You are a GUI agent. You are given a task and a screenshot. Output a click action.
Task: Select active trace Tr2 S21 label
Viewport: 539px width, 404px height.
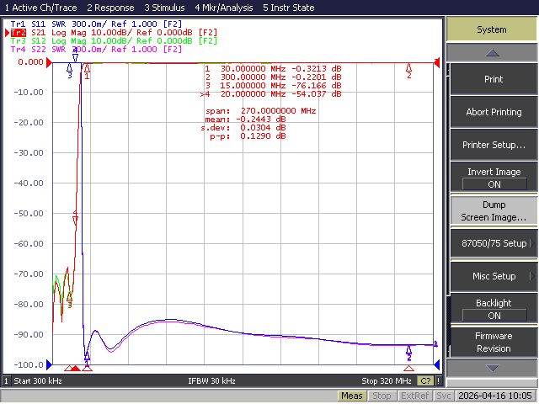114,33
